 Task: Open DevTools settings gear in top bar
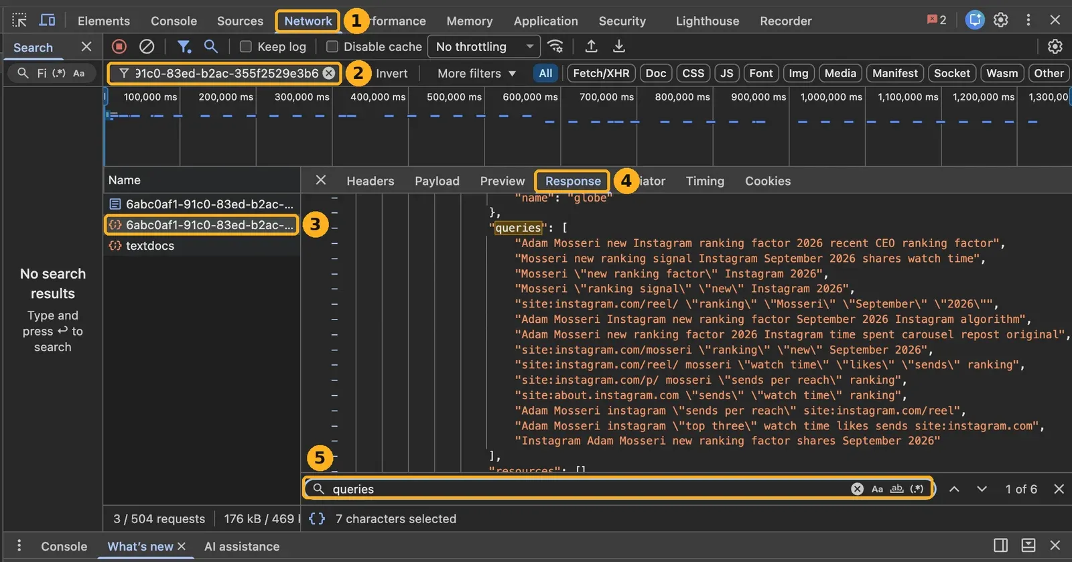coord(1001,20)
